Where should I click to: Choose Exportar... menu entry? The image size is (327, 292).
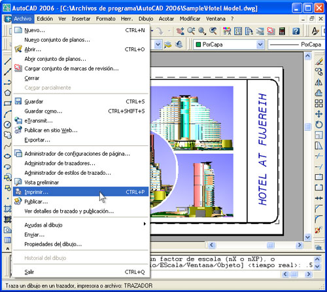point(80,139)
